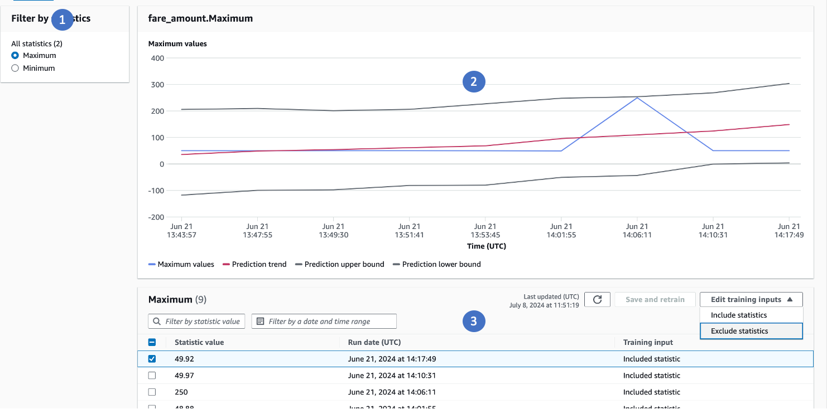The height and width of the screenshot is (409, 827).
Task: Click the calendar icon in date filter
Action: [x=260, y=322]
